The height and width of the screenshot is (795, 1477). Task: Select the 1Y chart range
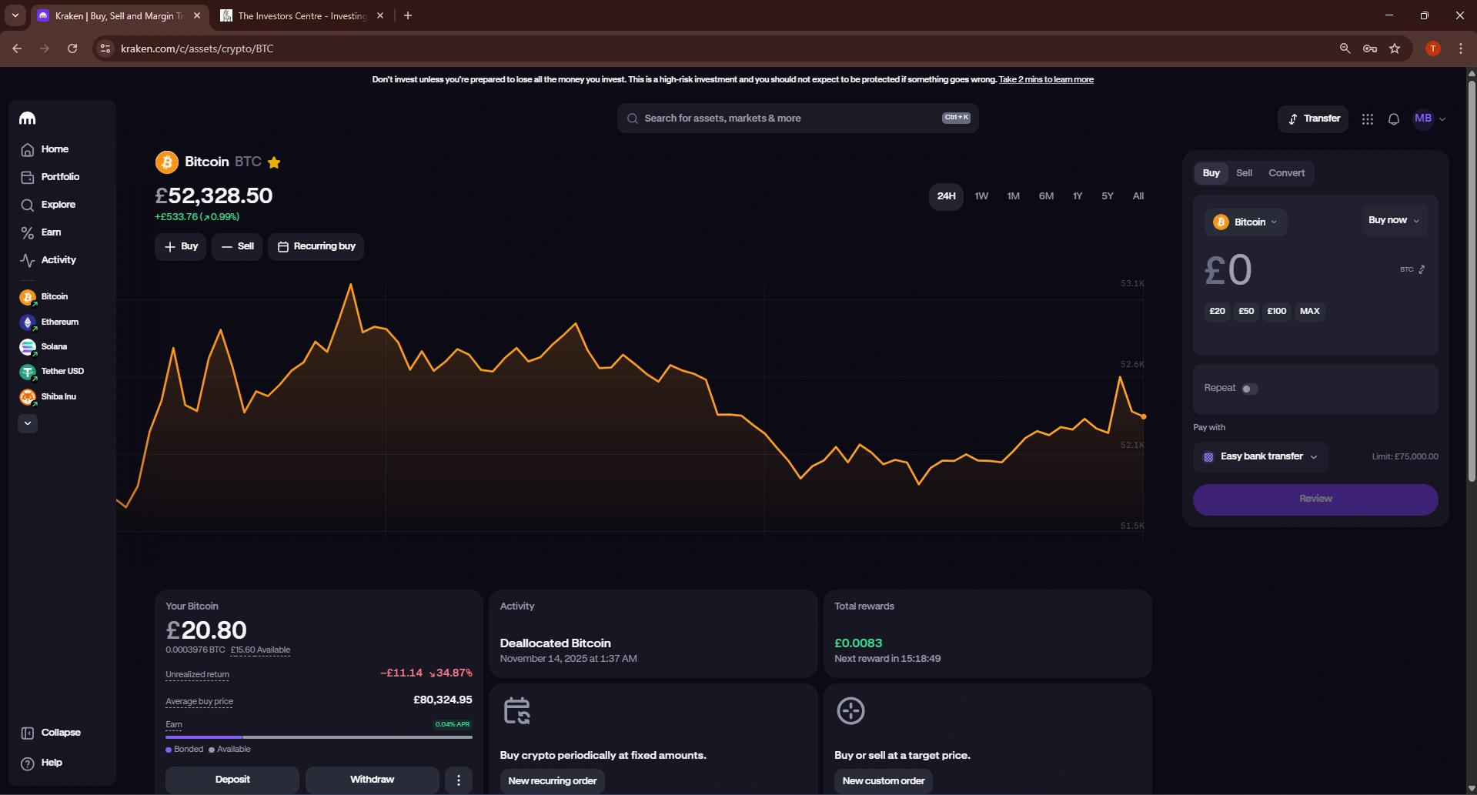click(x=1078, y=196)
